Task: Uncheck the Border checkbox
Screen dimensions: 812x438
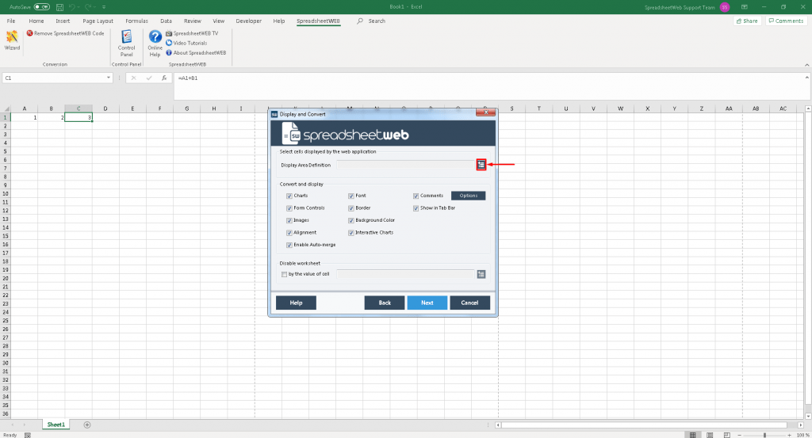Action: click(351, 208)
